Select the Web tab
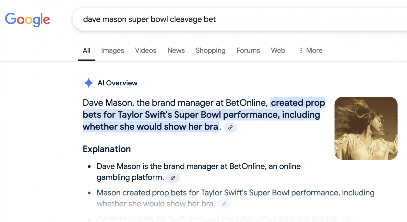This screenshot has width=407, height=222. [278, 50]
